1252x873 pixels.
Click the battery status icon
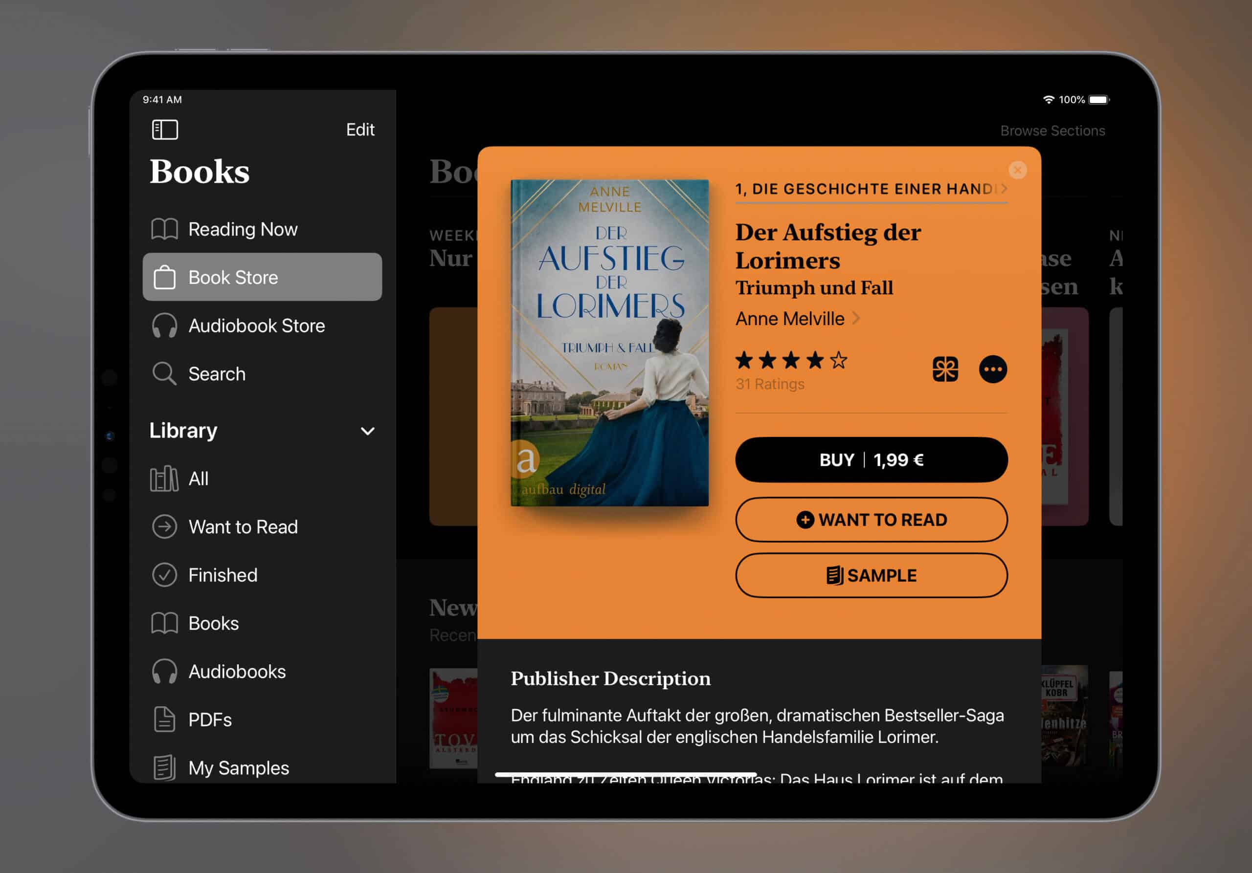[1099, 100]
